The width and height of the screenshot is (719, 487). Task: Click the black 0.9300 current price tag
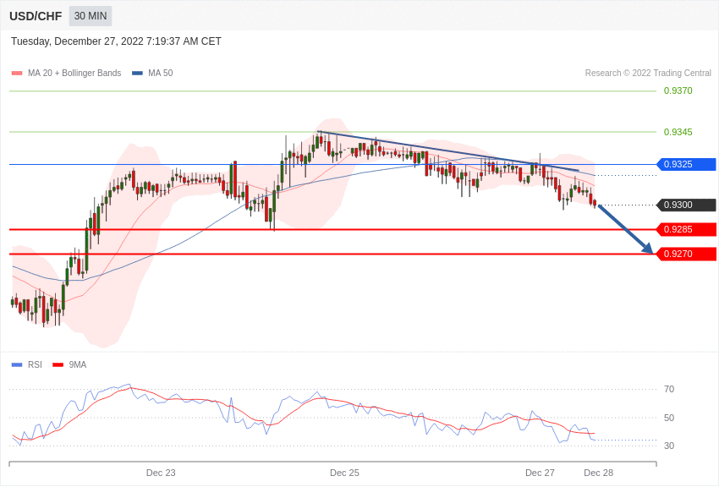[x=687, y=205]
